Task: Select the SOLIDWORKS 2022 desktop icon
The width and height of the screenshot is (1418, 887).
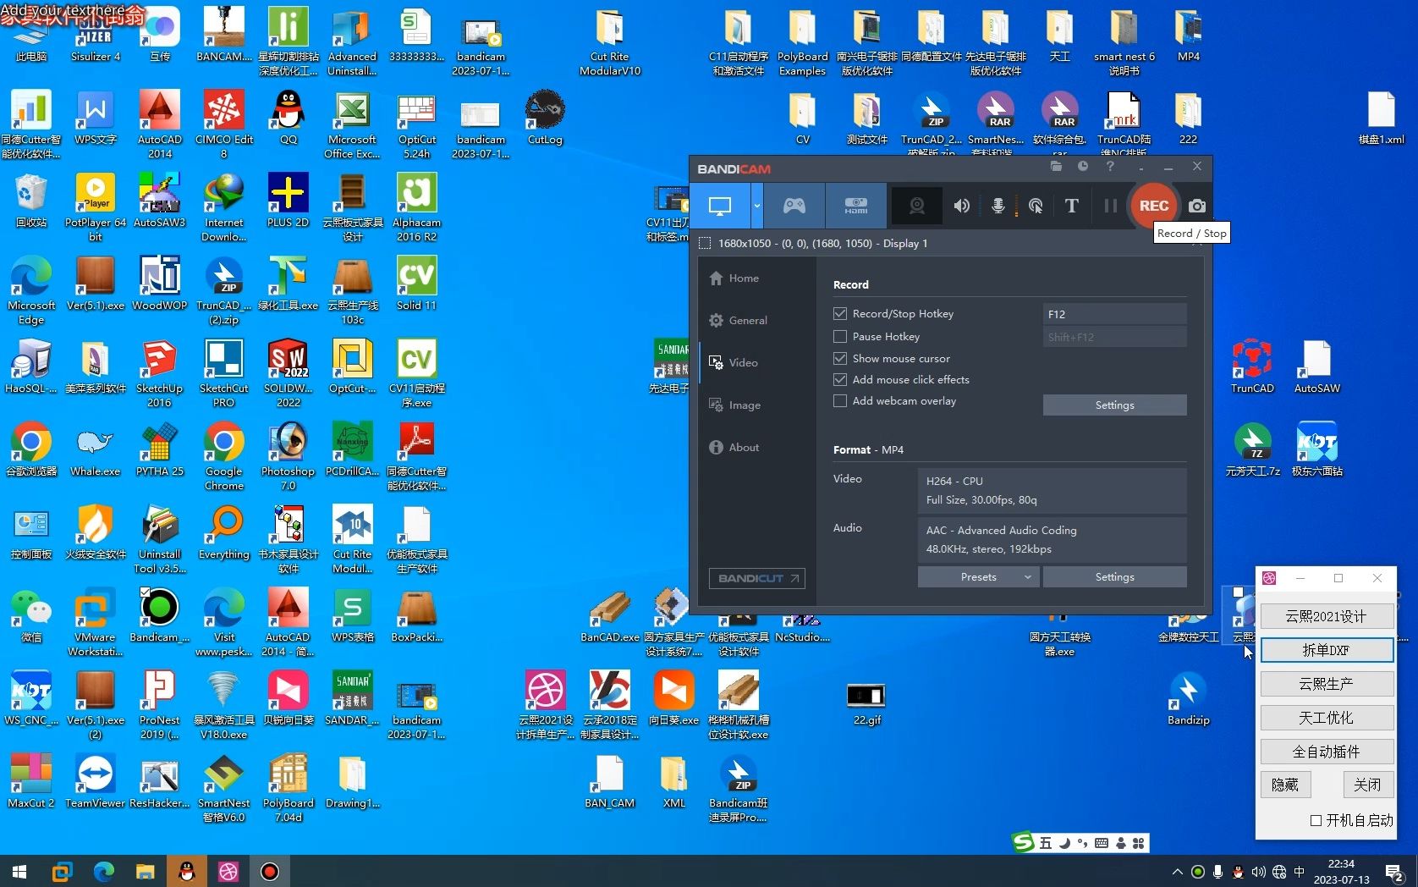Action: 289,373
